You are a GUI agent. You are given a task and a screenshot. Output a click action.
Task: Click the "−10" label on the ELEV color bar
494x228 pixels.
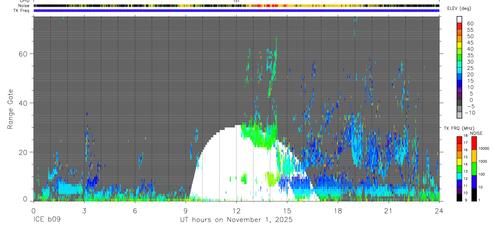(x=470, y=113)
